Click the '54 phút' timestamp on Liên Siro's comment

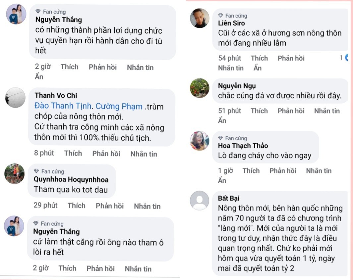[x=229, y=58]
